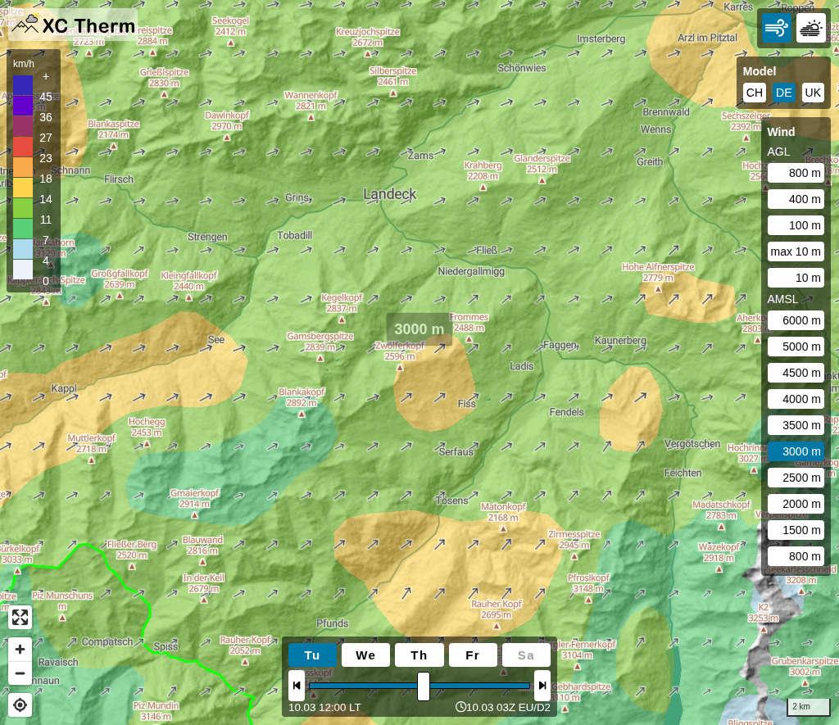Choose the max 10 m wind level
This screenshot has width=839, height=725.
(x=796, y=251)
